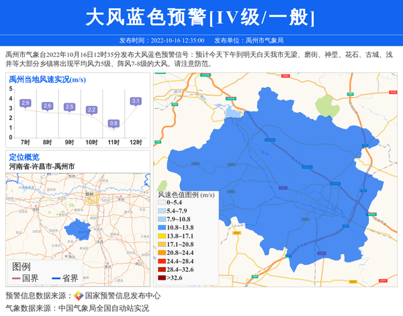This screenshot has width=403, height=316.
Task: Click the 0~5.4 legend swatch
Action: point(161,203)
